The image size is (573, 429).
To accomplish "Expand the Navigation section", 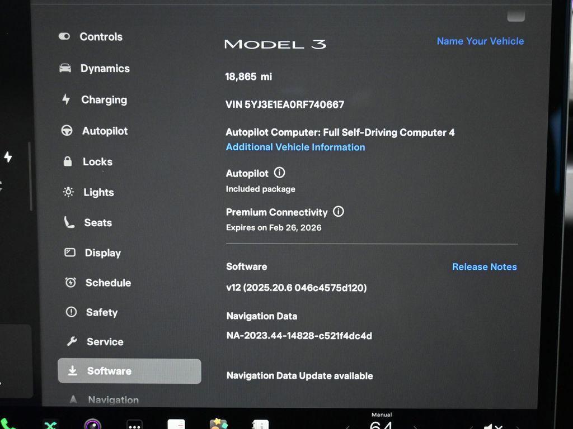I will 112,399.
